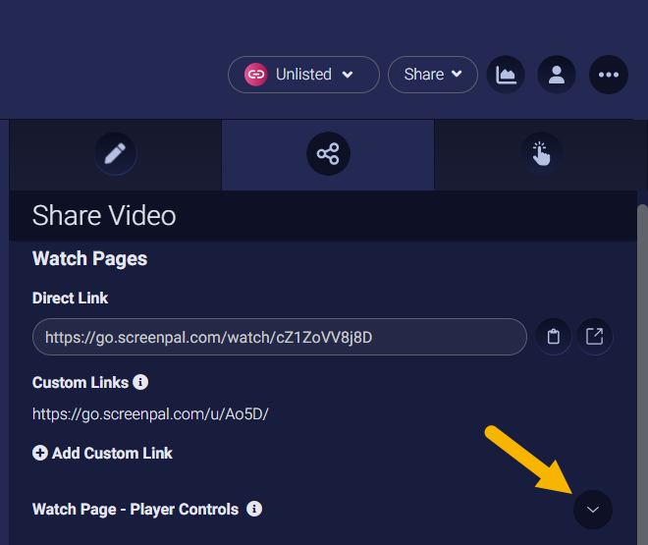Click the Direct Link label
Image resolution: width=648 pixels, height=545 pixels.
click(x=70, y=298)
